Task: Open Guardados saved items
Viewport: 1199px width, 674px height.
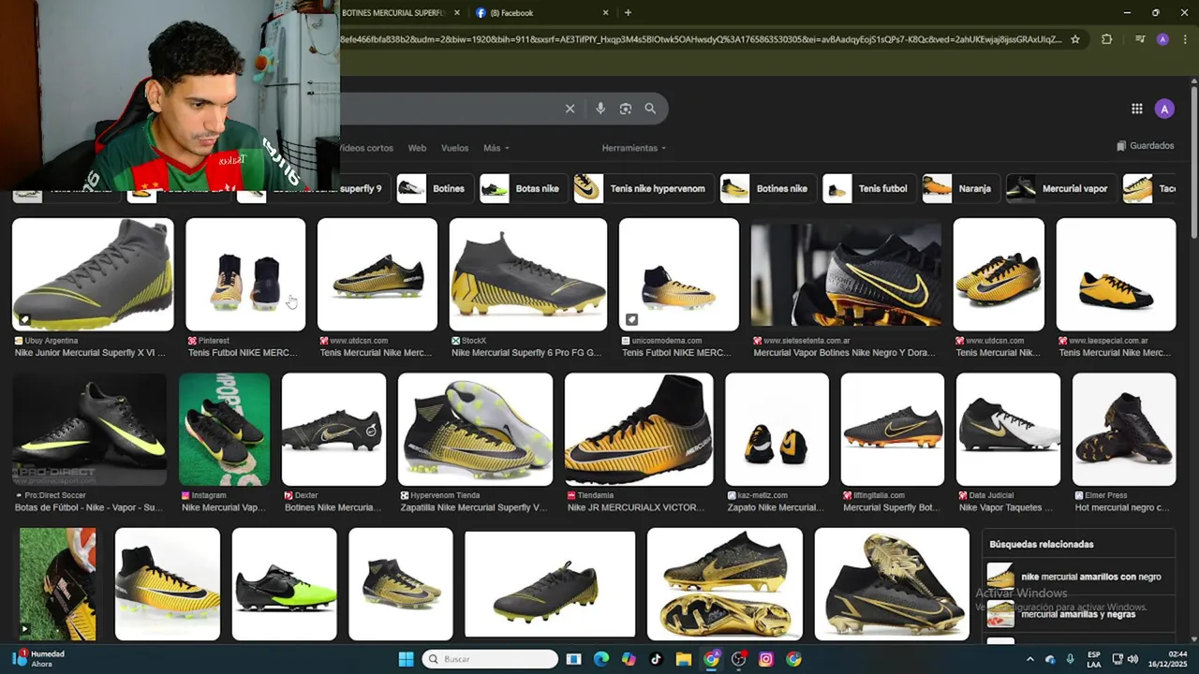Action: coord(1145,146)
